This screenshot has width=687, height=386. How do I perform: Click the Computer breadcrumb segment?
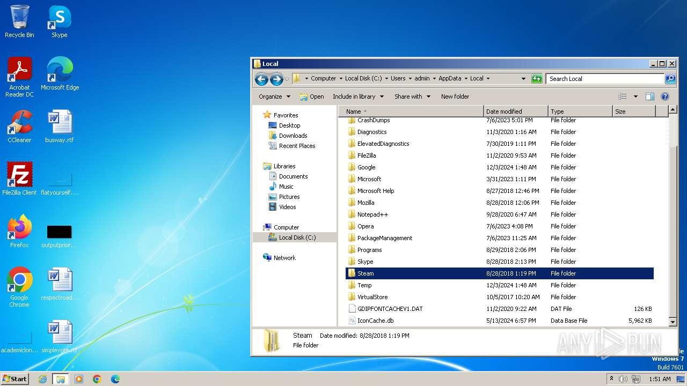(x=323, y=78)
